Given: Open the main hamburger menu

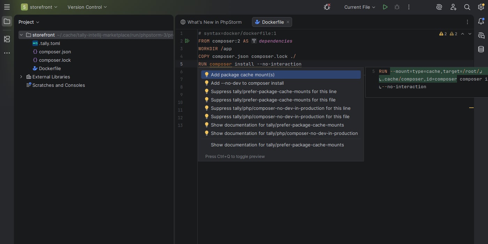Looking at the screenshot, I should pyautogui.click(x=7, y=7).
